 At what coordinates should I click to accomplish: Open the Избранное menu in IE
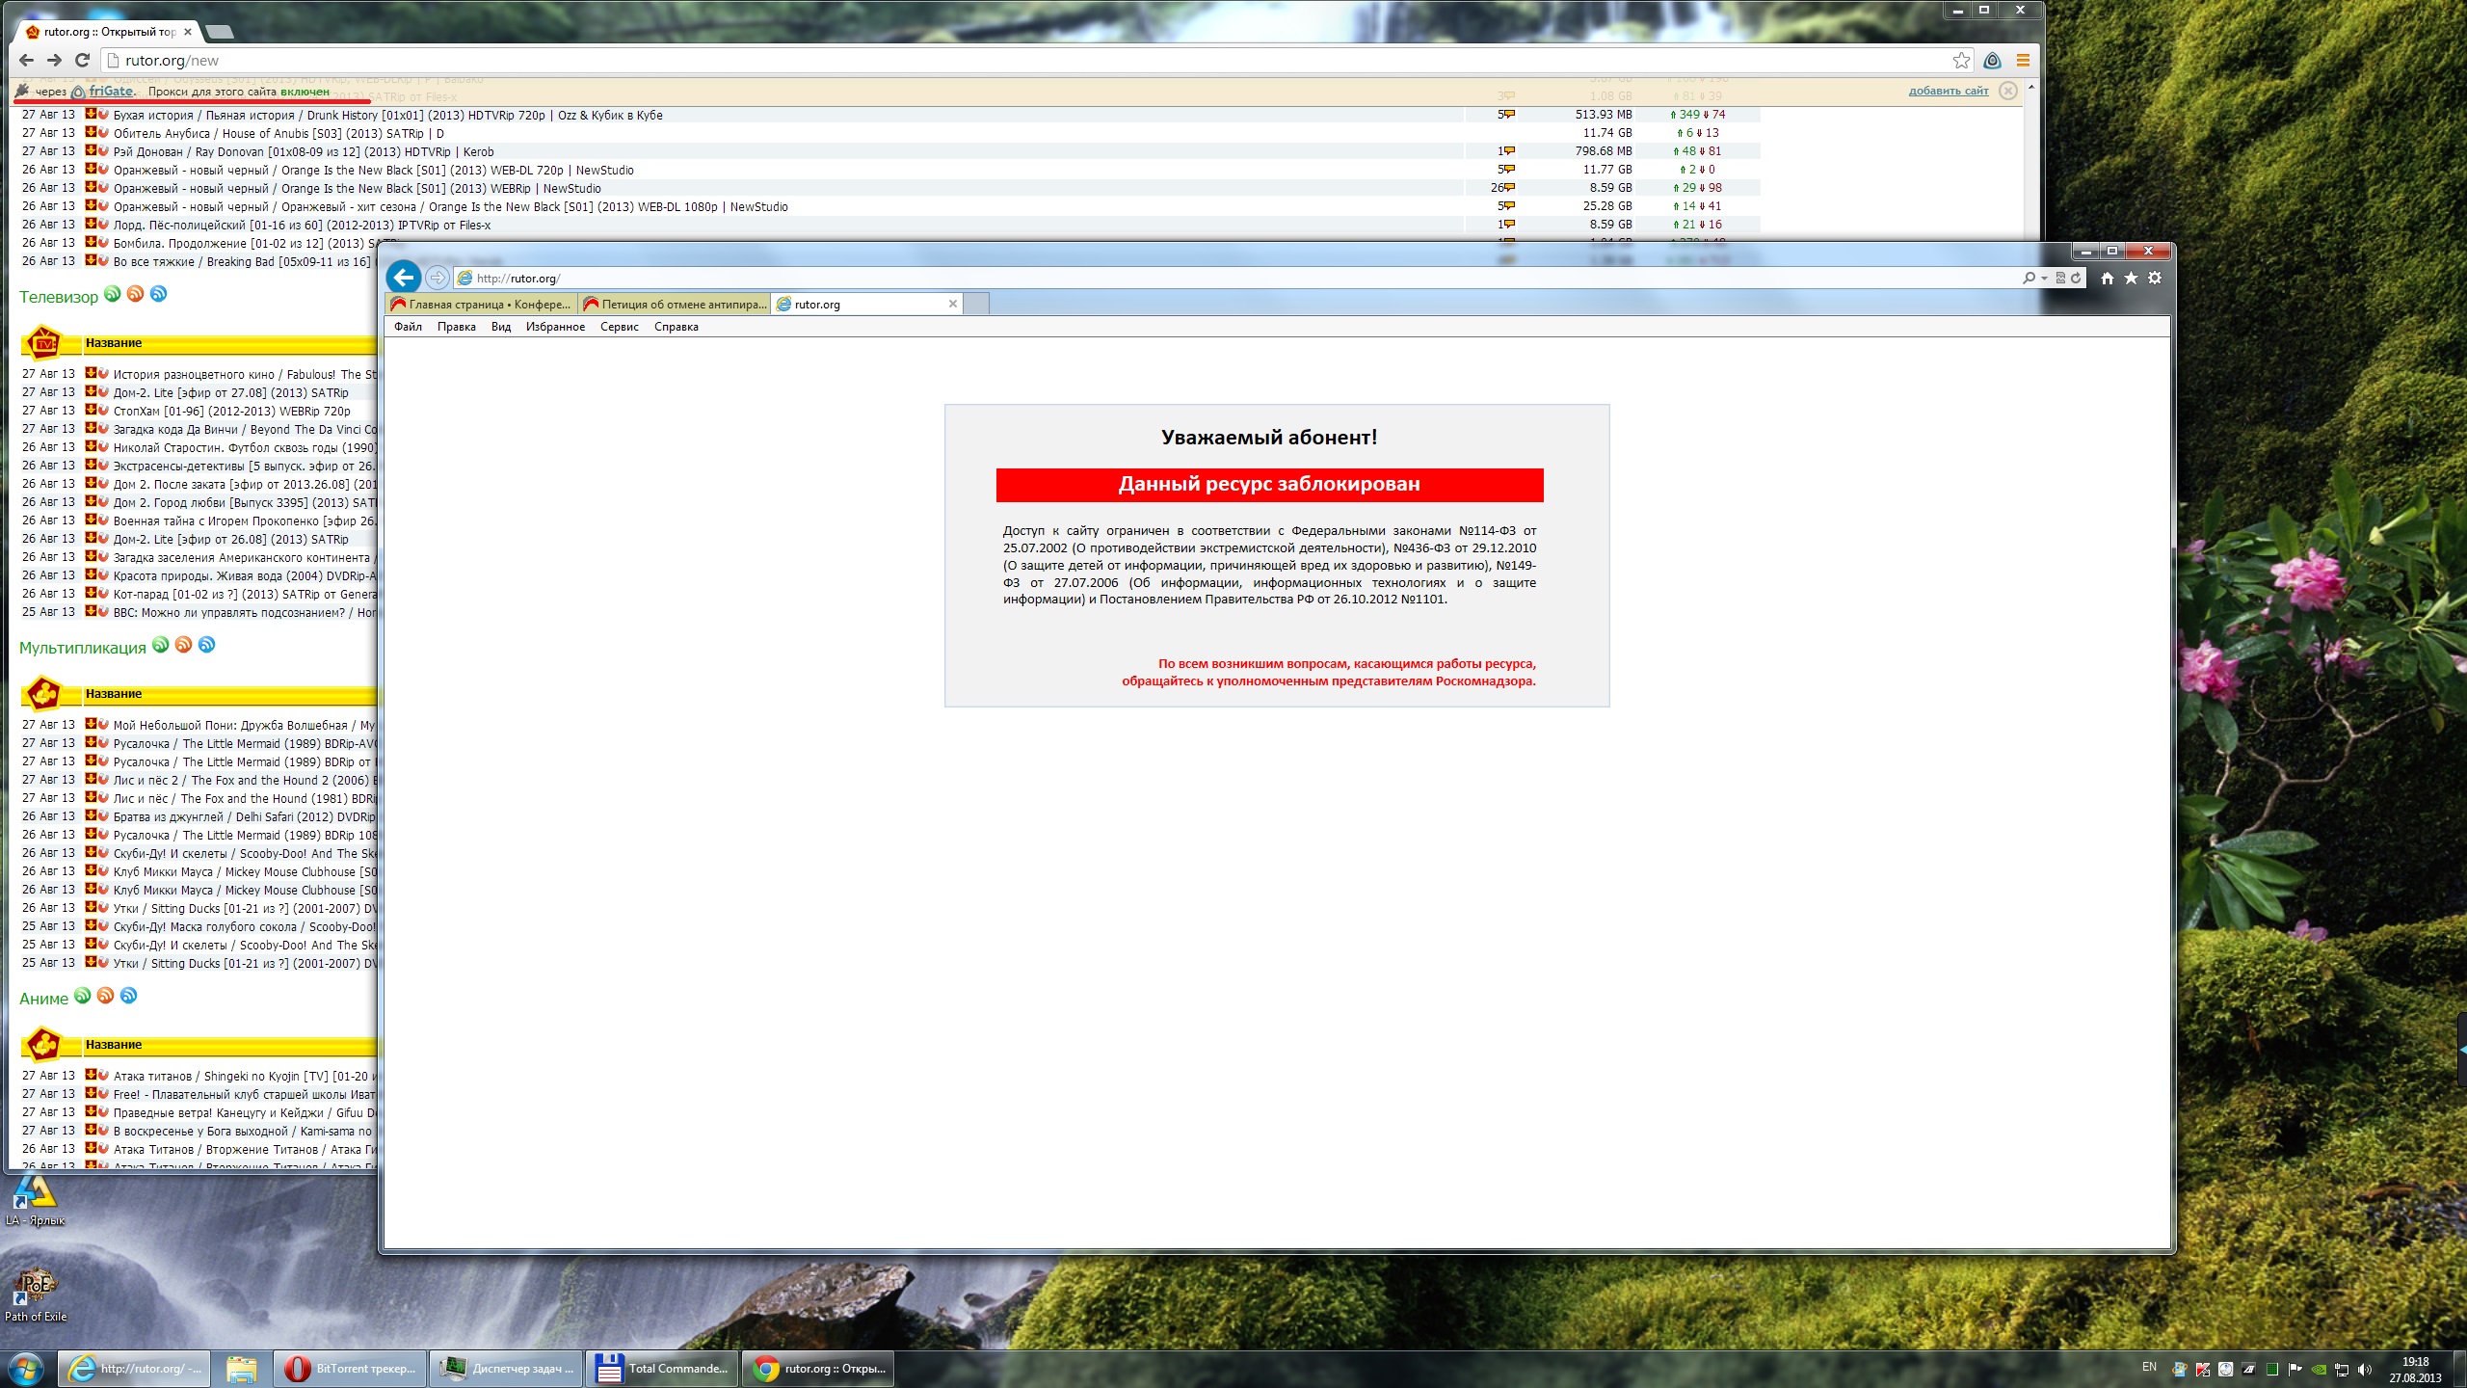555,327
